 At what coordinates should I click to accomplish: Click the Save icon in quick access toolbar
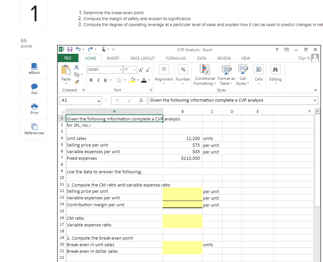70,49
